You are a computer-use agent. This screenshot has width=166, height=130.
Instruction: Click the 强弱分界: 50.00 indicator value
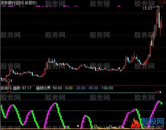pos(49,88)
